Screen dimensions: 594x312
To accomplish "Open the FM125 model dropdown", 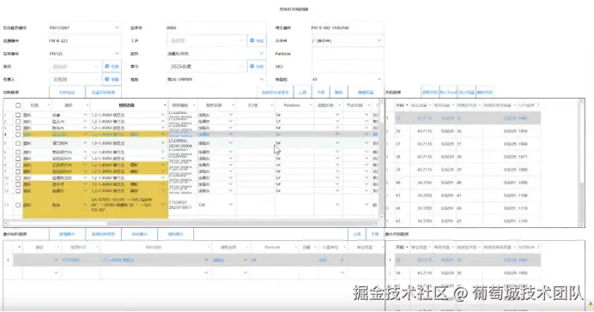I will point(117,53).
